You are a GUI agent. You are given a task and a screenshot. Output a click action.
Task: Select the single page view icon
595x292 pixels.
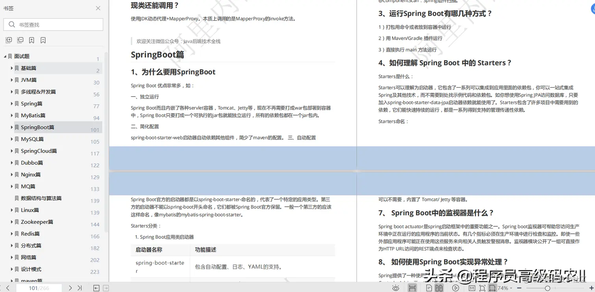[429, 288]
